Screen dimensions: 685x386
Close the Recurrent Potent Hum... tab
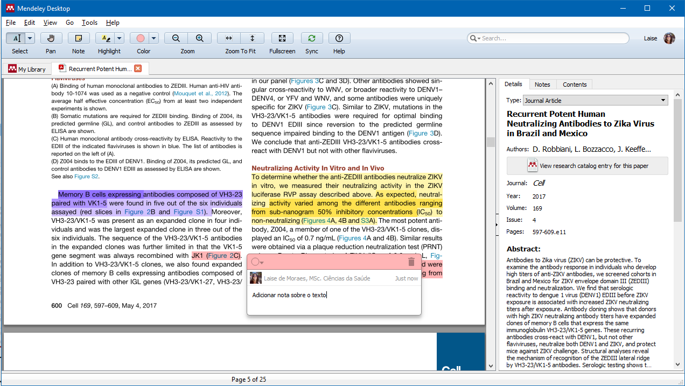(138, 68)
